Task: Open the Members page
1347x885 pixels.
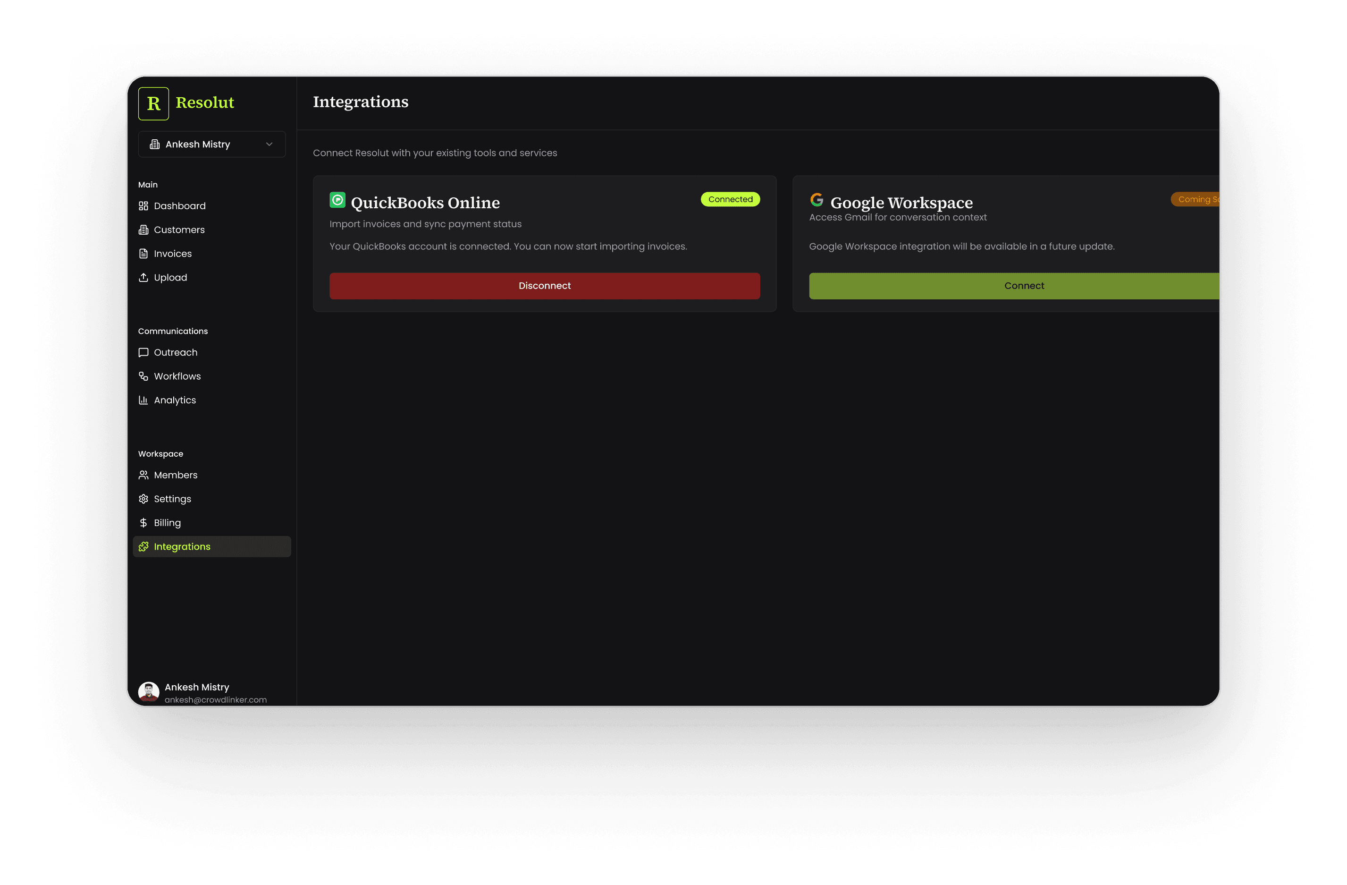Action: click(x=176, y=475)
